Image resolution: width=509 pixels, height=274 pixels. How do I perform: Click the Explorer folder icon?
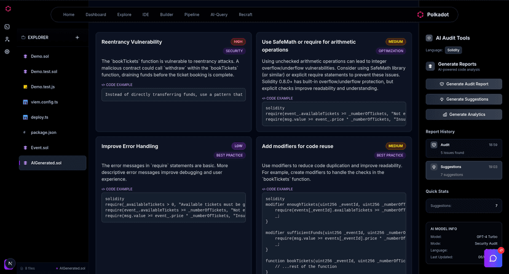pyautogui.click(x=23, y=37)
